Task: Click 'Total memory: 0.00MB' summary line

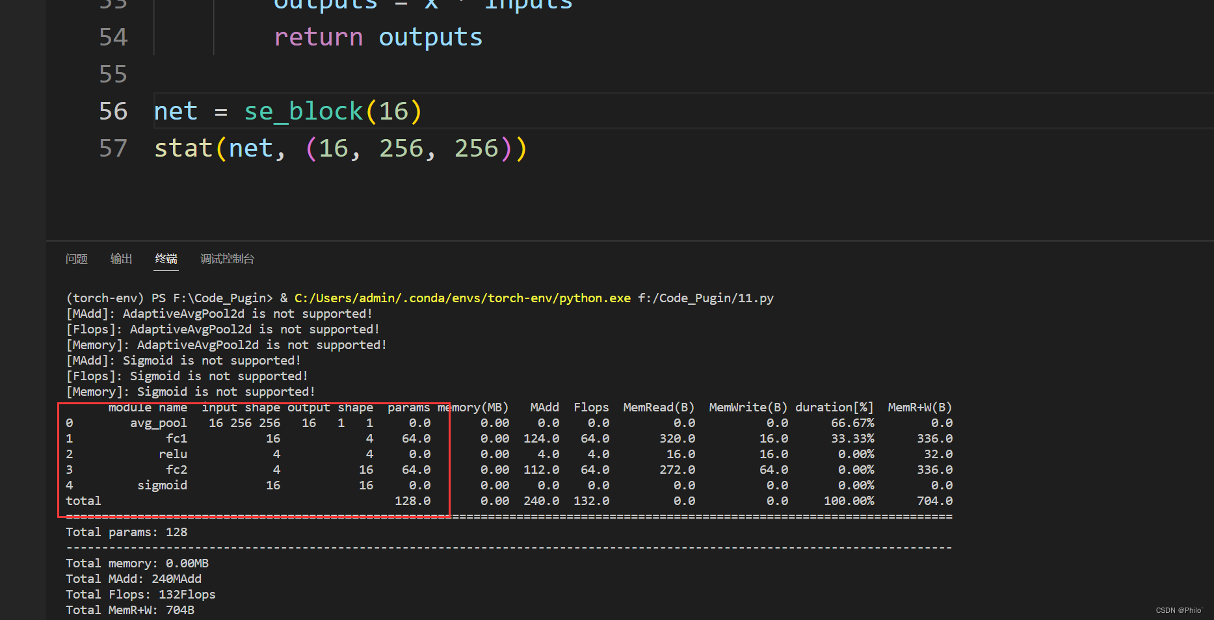Action: [137, 563]
